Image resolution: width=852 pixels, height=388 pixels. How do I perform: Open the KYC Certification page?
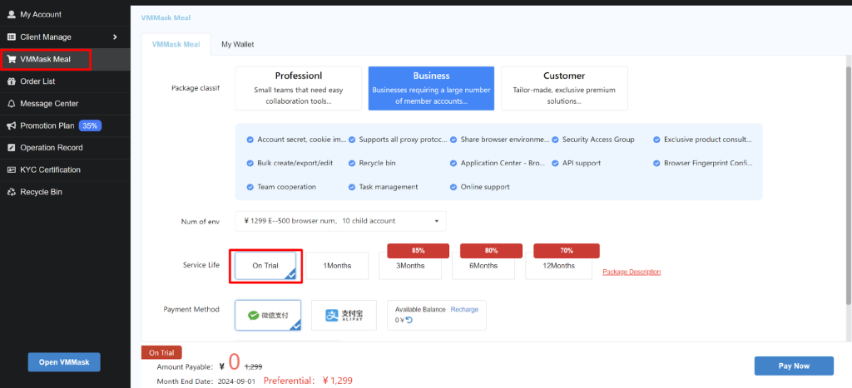(65, 169)
